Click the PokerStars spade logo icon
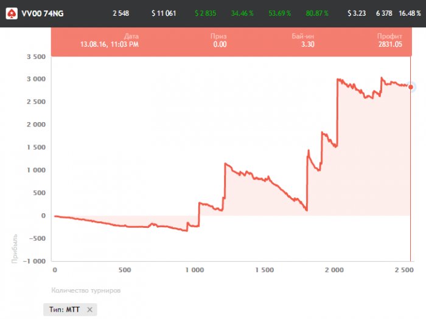426x319 pixels. click(12, 13)
